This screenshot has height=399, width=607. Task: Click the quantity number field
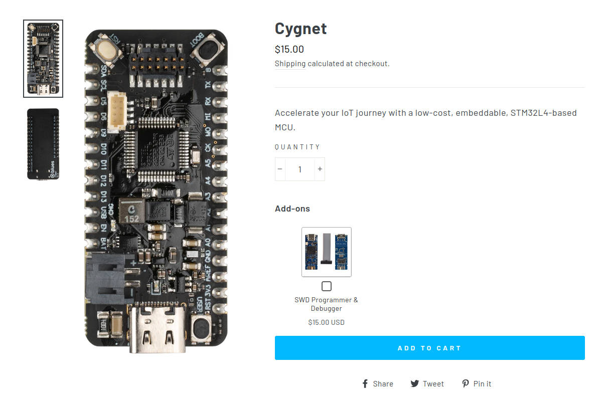[300, 169]
